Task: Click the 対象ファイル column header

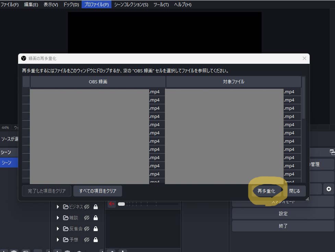Action: point(234,82)
